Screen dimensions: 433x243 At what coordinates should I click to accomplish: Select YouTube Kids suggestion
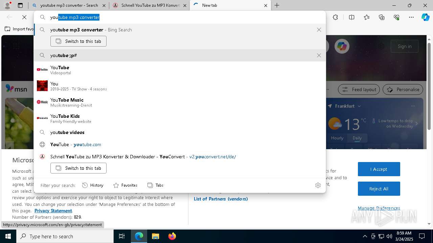tap(180, 118)
